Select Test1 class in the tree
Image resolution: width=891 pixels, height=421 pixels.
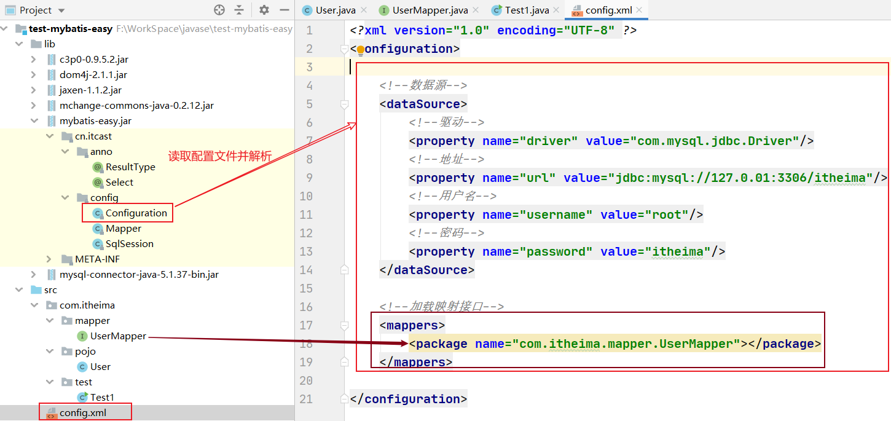102,397
